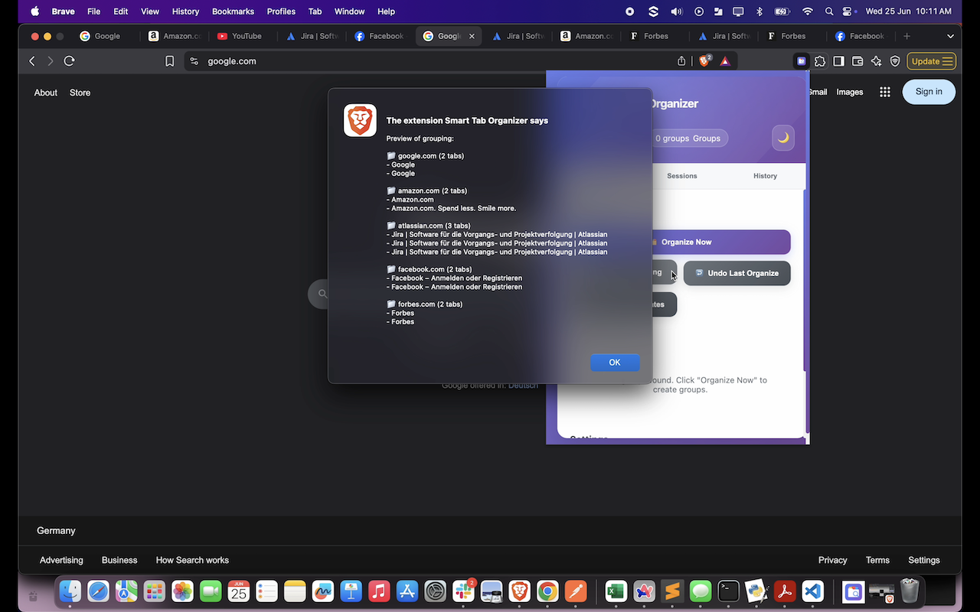Open the Settings footer link on Google
Image resolution: width=980 pixels, height=612 pixels.
click(924, 560)
